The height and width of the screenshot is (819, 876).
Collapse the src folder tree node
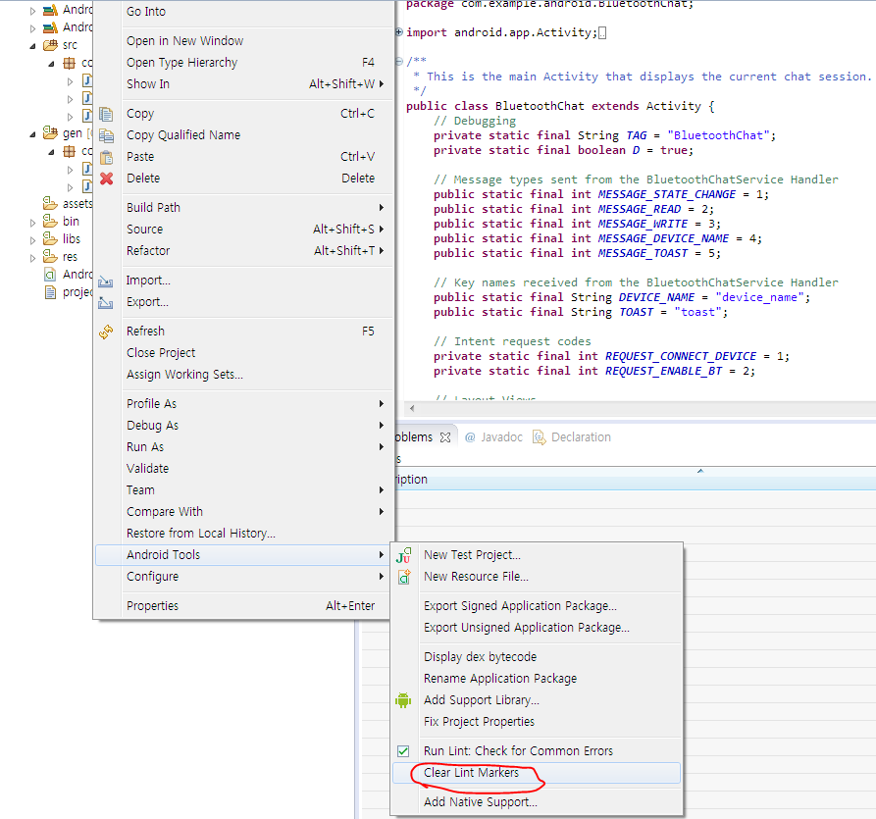32,46
